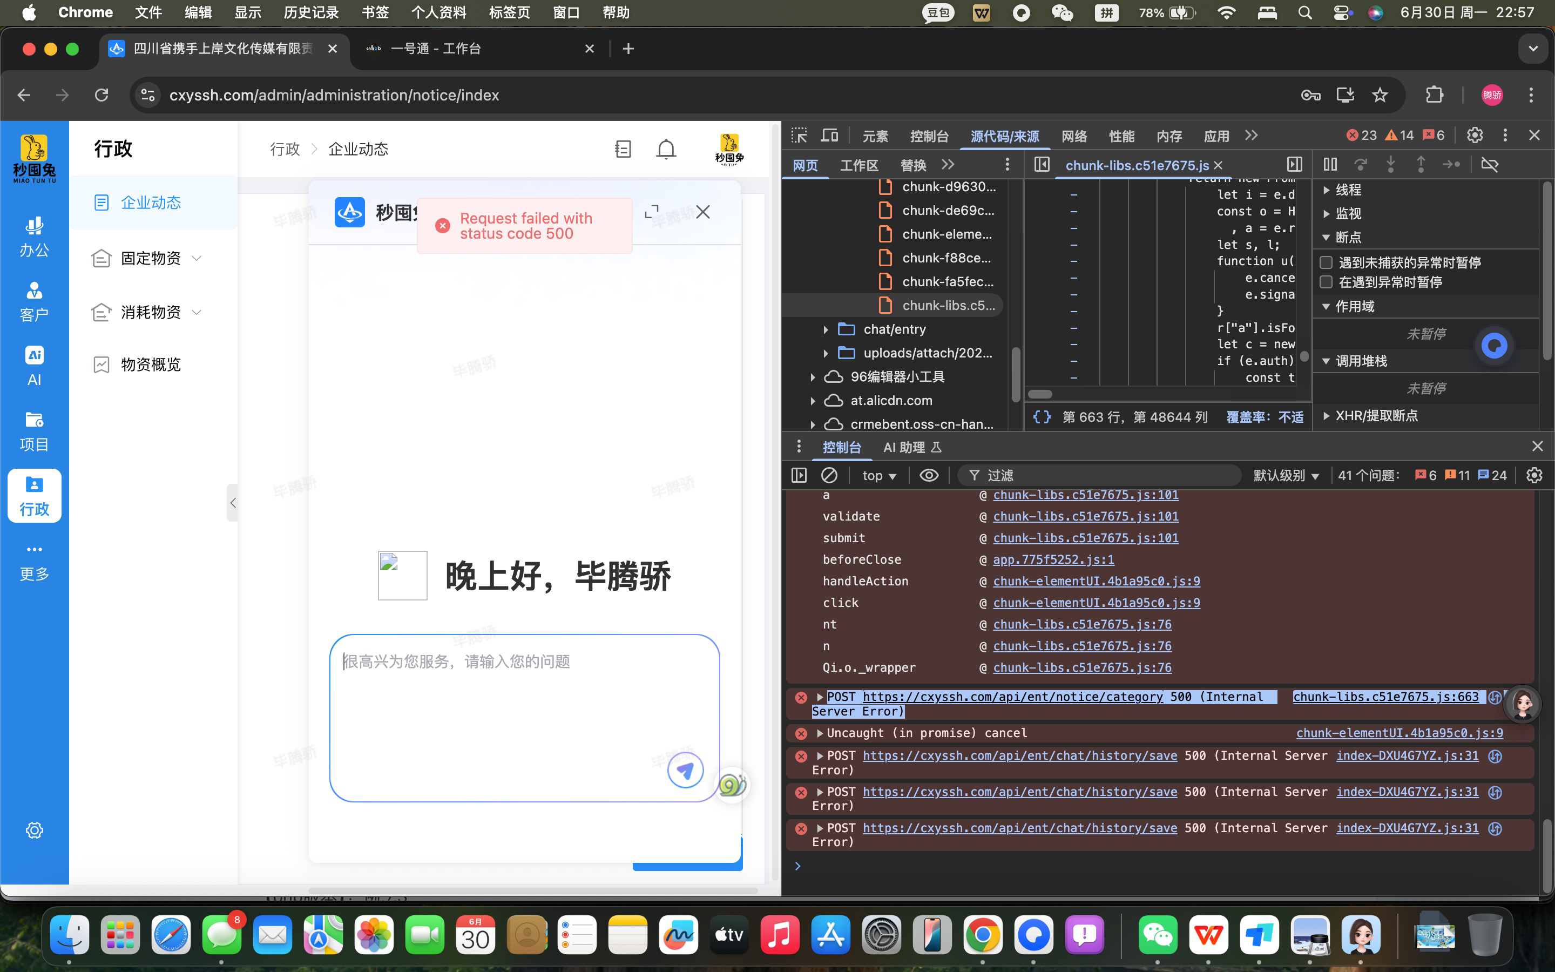Toggle the debugger sidebar panel icon
This screenshot has width=1555, height=972.
(x=1294, y=165)
